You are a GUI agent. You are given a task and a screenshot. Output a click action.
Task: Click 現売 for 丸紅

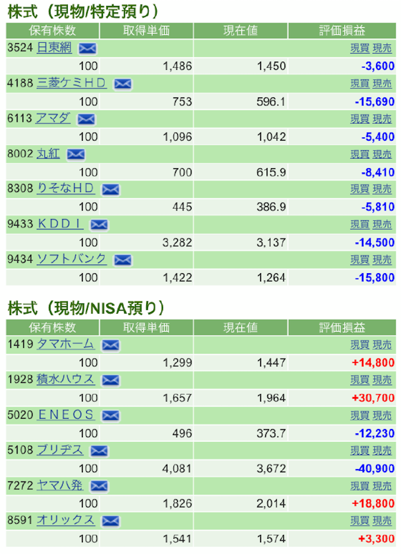(x=382, y=154)
